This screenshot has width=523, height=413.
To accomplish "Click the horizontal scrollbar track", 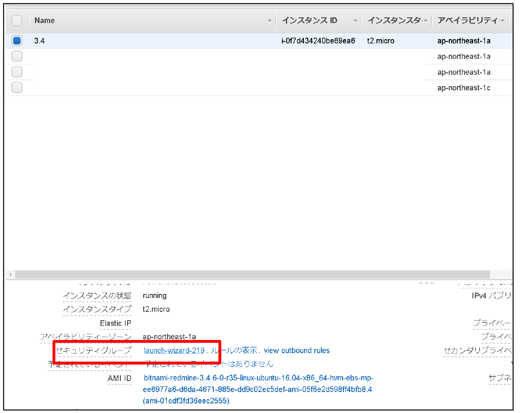I will [x=239, y=274].
